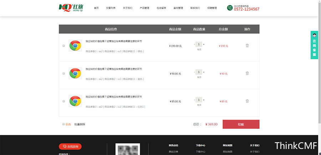Click the 商品数量 column header
Screen dimensions: 321x155
pyautogui.click(x=199, y=29)
